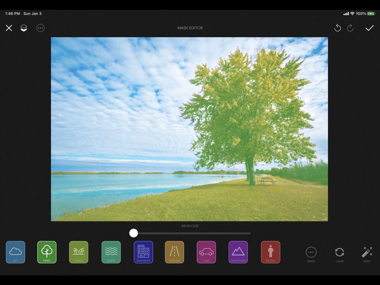The height and width of the screenshot is (285, 380).
Task: Select the Sky mask category
Action: tap(16, 252)
